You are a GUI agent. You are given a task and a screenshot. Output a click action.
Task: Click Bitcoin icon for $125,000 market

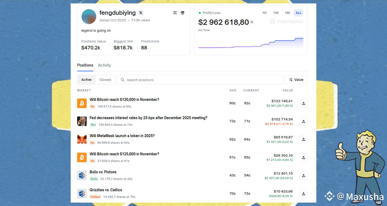click(82, 157)
